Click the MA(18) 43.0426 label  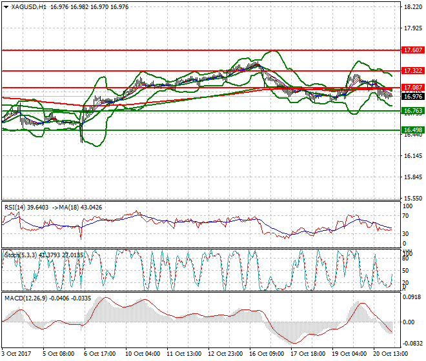(80, 208)
